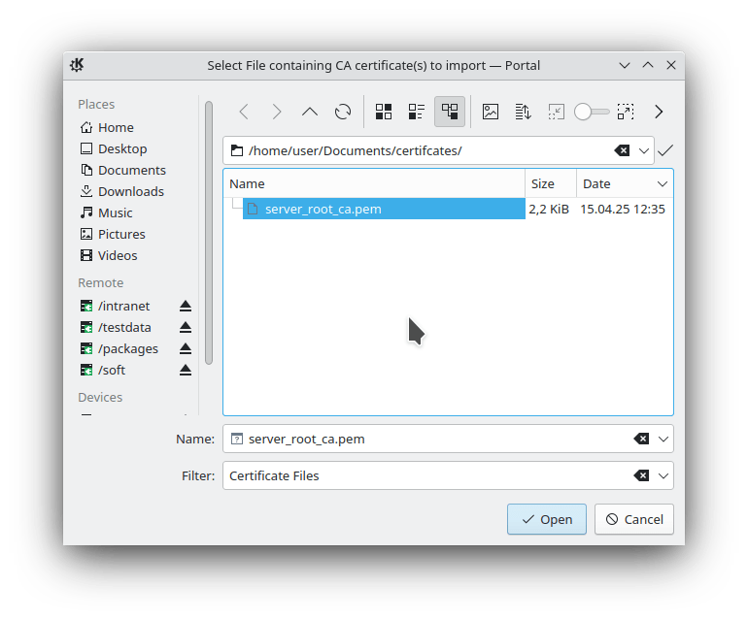The image size is (748, 620).
Task: Open the Filter dropdown arrow
Action: [663, 475]
